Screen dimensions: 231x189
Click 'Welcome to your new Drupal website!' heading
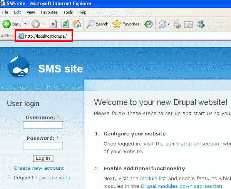pos(161,102)
